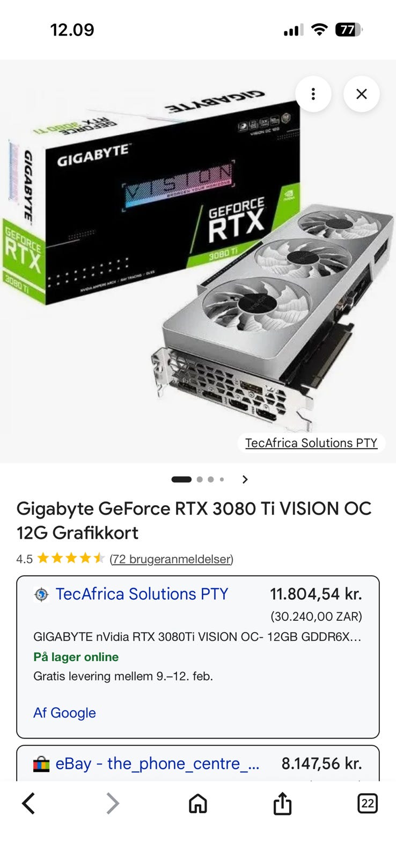
Task: Tap the TecAfrica seller globe icon
Action: 41,594
